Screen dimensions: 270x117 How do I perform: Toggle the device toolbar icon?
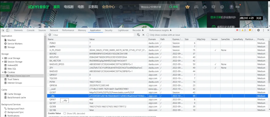(7, 30)
